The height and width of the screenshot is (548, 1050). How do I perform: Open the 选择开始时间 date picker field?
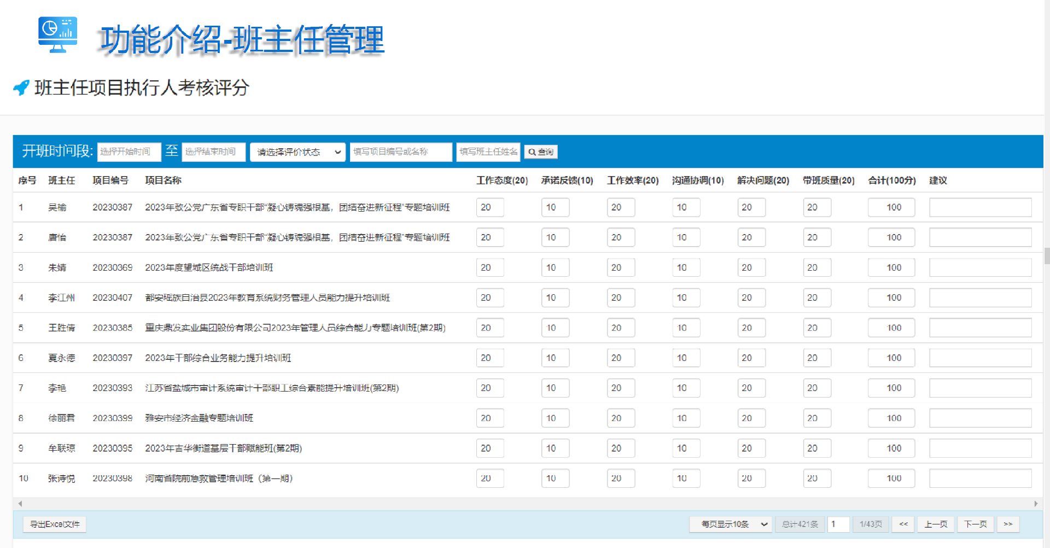coord(129,152)
